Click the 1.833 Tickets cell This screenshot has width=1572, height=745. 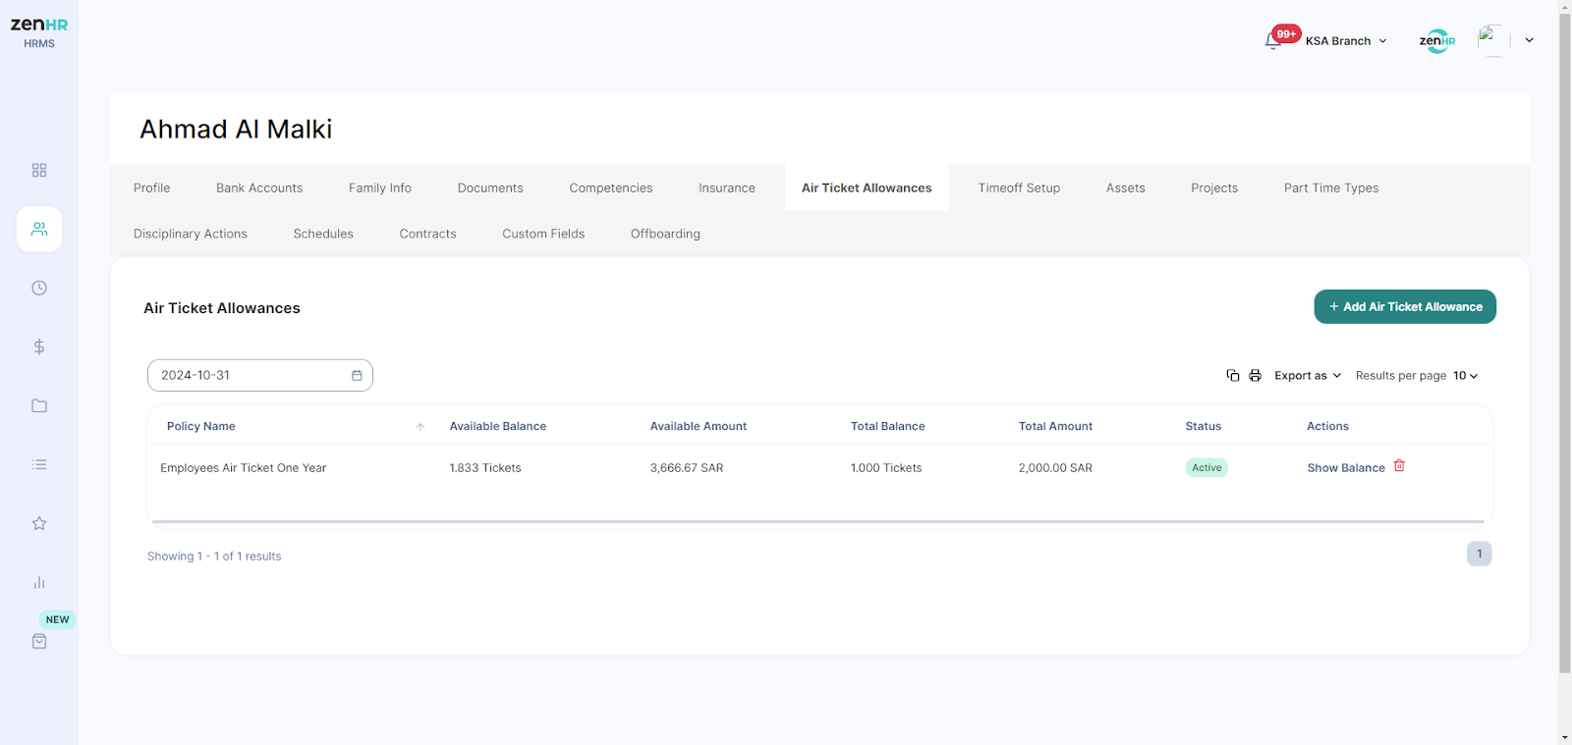[x=485, y=468]
